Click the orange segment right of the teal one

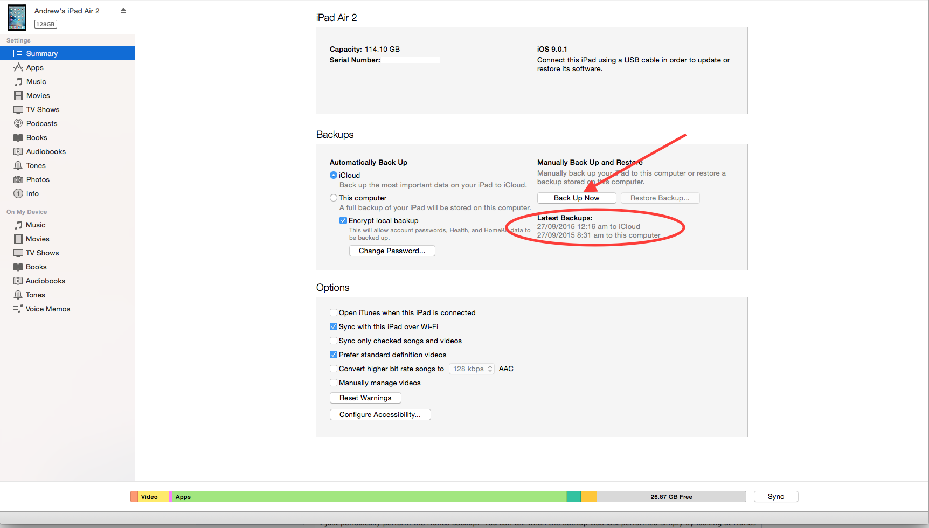tap(589, 497)
